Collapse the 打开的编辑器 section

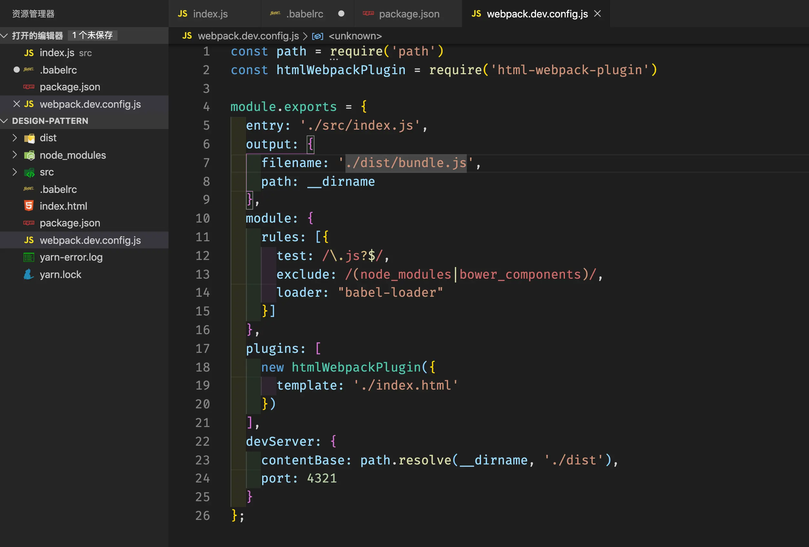pyautogui.click(x=5, y=35)
